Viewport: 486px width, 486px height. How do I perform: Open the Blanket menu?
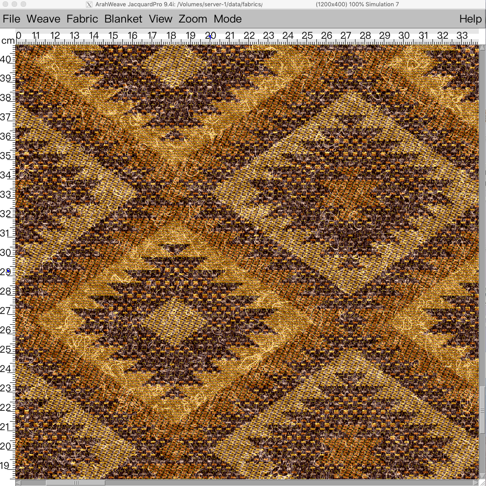123,19
